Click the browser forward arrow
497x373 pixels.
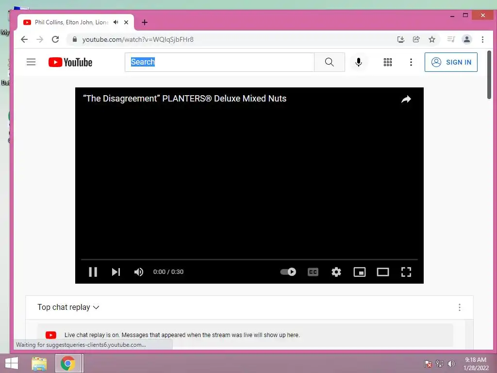40,39
